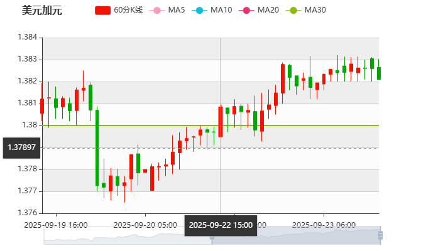This screenshot has height=251, width=421.
Task: Click the red 60分K线 legend icon
Action: point(102,10)
